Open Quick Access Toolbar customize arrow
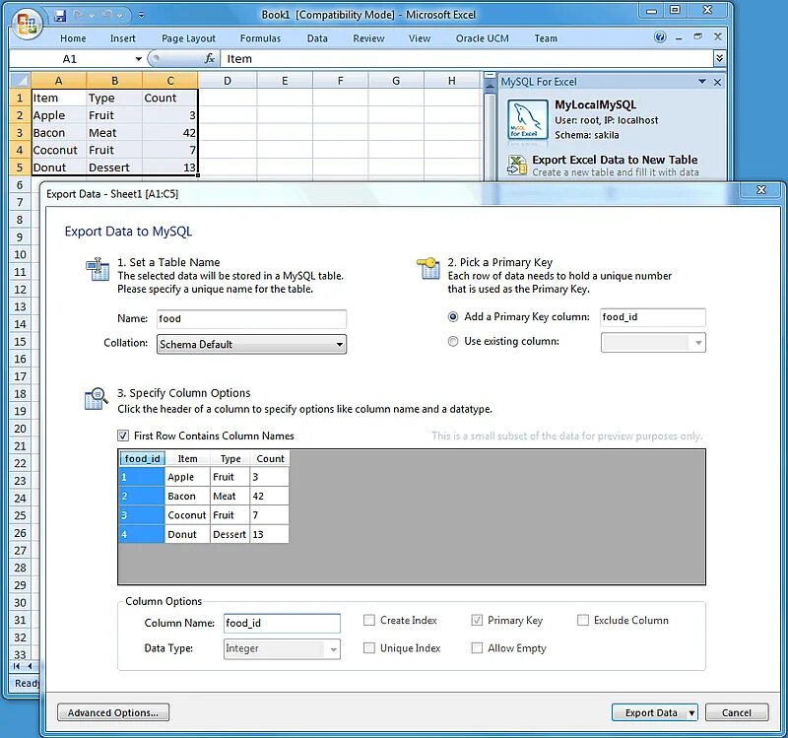 pyautogui.click(x=141, y=15)
